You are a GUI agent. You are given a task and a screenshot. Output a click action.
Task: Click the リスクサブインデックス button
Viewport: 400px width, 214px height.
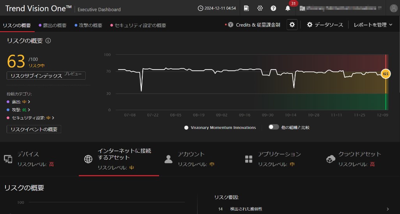[x=46, y=76]
